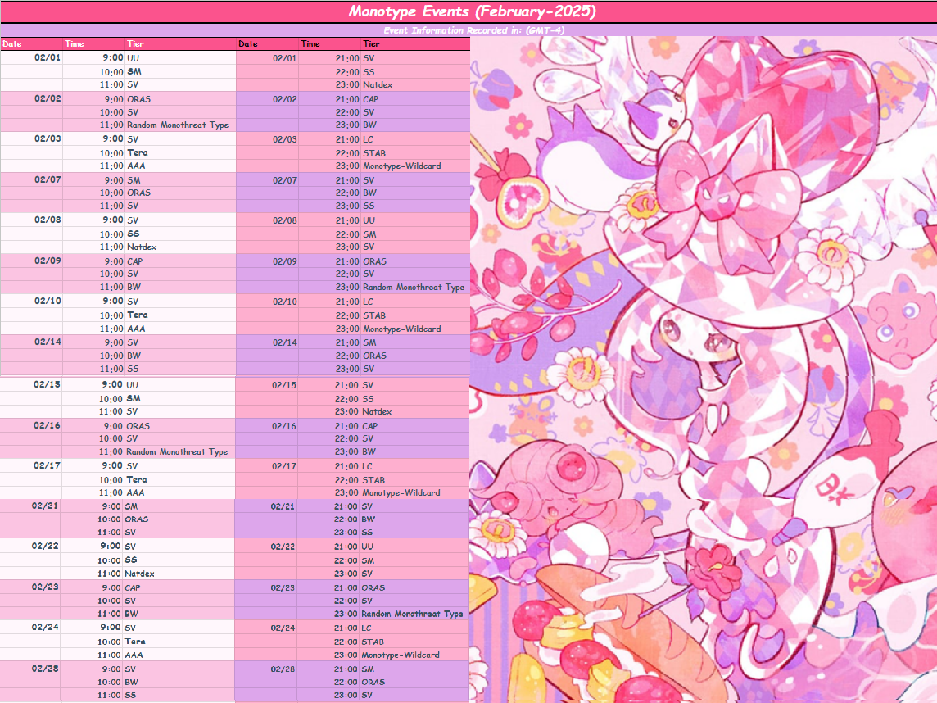The height and width of the screenshot is (703, 937).
Task: Select the "CAP" tier for 02/02 at 21:00
Action: coord(370,99)
